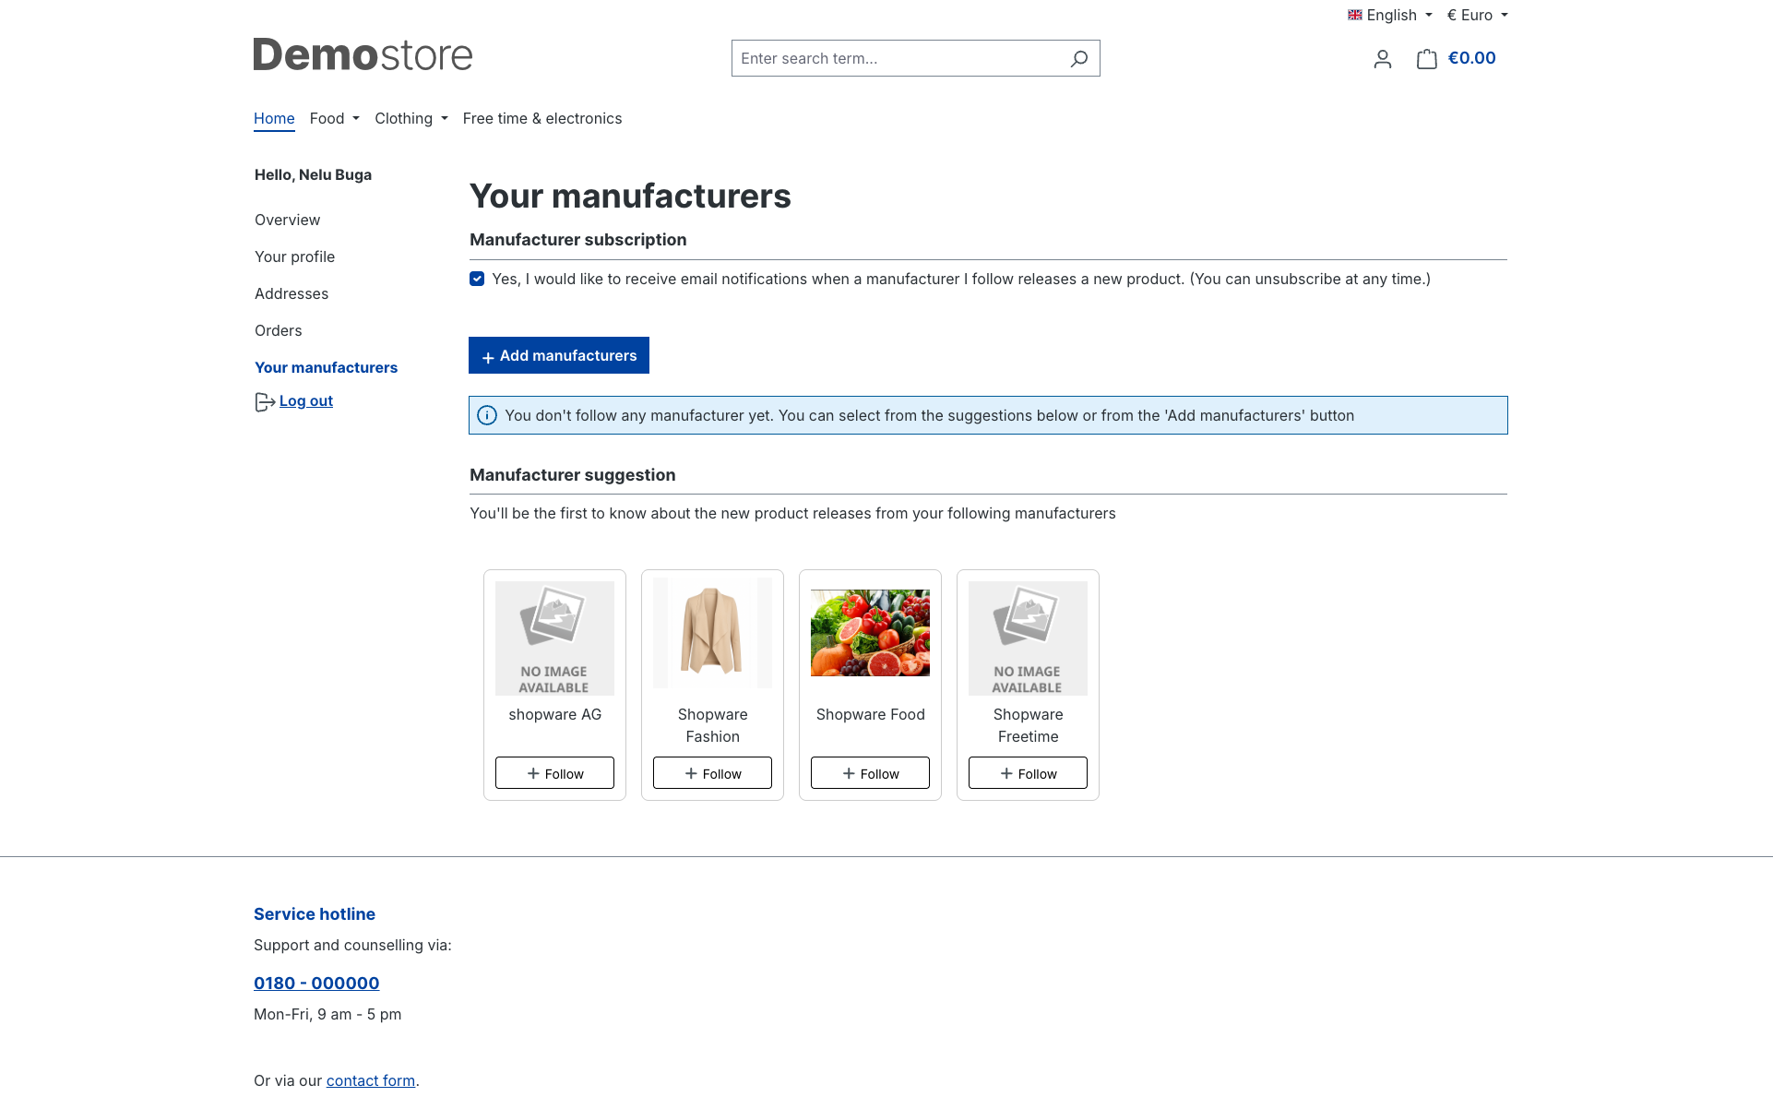
Task: Click the plus icon on Add manufacturers
Action: [x=487, y=356]
